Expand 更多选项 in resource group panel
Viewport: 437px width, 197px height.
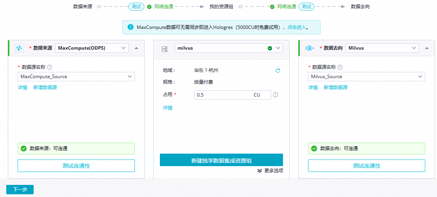point(270,170)
